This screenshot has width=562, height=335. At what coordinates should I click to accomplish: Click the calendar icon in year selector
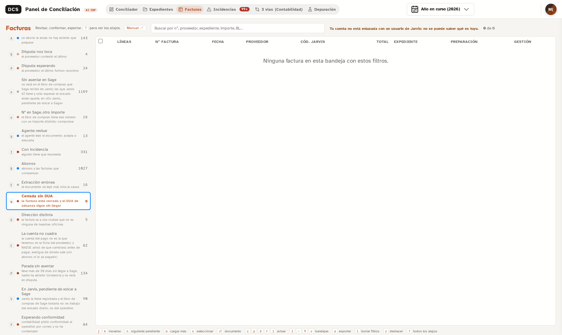(x=415, y=9)
